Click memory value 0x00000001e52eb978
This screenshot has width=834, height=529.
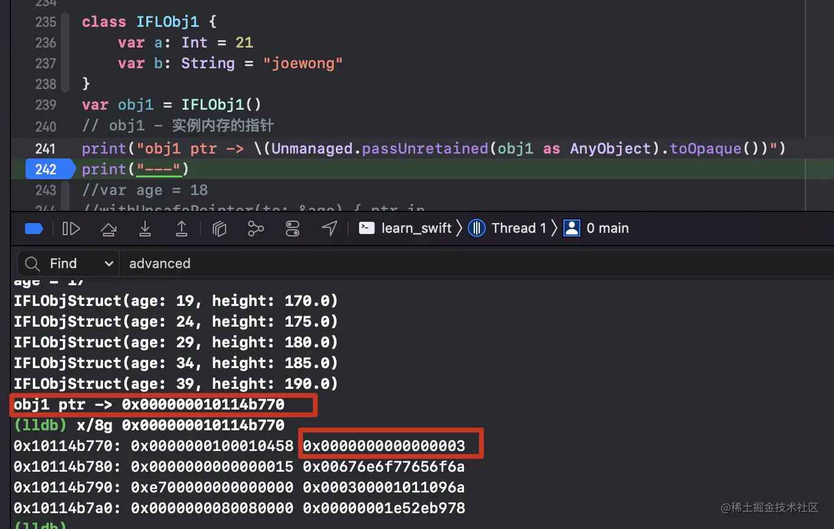pyautogui.click(x=384, y=508)
